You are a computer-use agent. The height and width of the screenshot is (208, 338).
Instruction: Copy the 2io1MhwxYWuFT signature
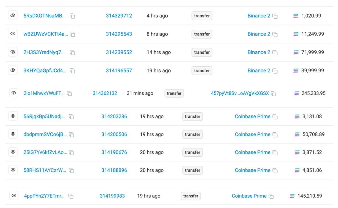tap(69, 93)
